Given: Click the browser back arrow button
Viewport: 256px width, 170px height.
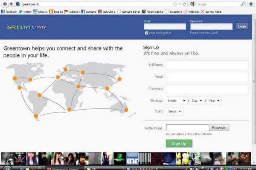Looking at the screenshot, I should pos(4,4).
